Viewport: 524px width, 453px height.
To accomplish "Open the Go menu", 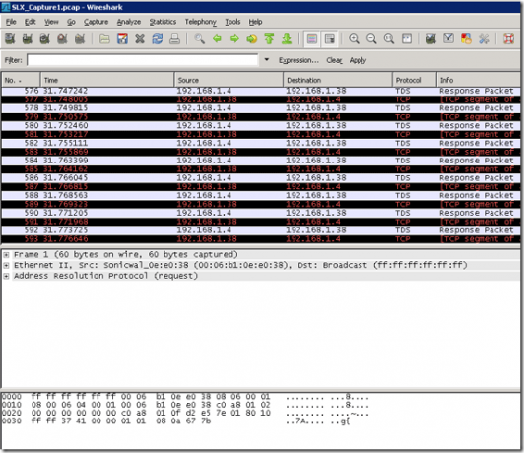I will [71, 22].
